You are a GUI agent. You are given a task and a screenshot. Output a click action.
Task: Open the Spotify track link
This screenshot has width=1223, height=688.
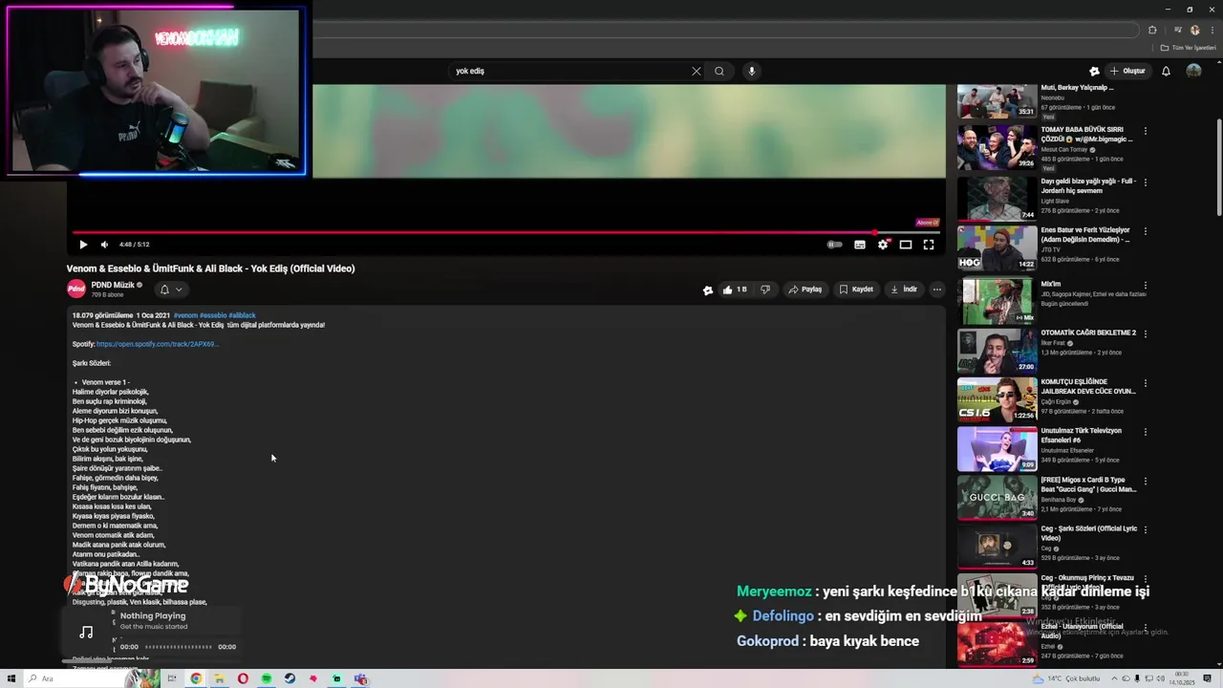tap(158, 344)
